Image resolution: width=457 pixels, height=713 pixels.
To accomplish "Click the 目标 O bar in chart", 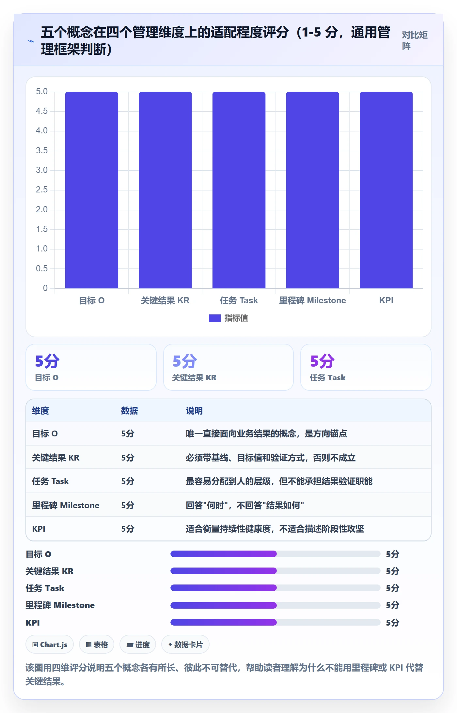I will click(x=92, y=190).
